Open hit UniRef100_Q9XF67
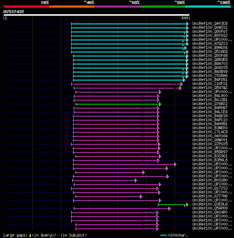This screenshot has height=238, width=234. click(x=210, y=31)
